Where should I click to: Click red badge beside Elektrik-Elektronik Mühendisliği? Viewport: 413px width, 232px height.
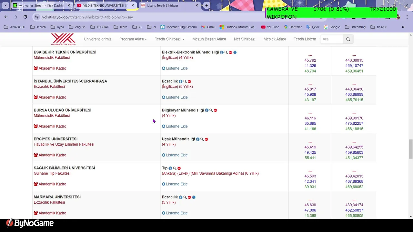(230, 52)
